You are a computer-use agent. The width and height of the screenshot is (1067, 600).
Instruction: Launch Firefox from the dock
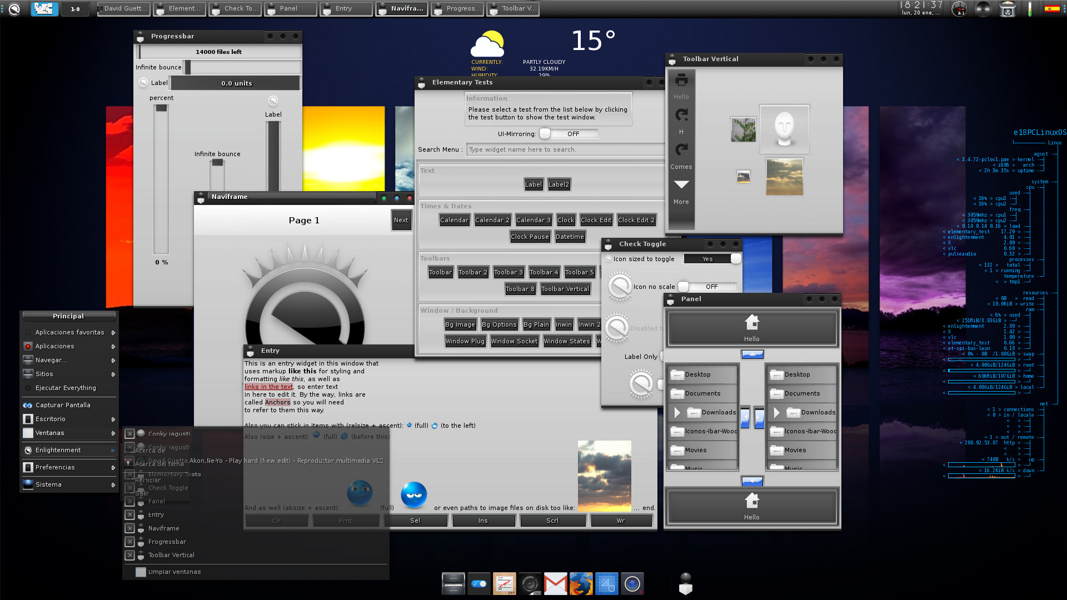581,584
